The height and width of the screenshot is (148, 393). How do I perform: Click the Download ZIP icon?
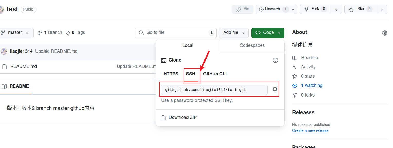[x=164, y=118]
